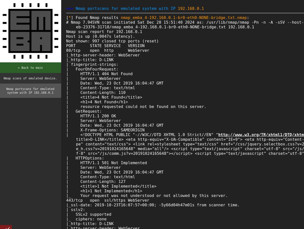
Task: Click the "GetRequest:" label
Action: coord(89,111)
